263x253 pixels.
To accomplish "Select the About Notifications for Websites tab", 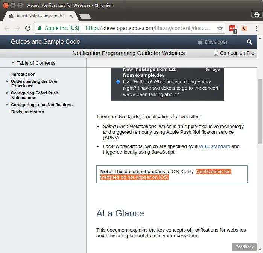I will point(41,16).
